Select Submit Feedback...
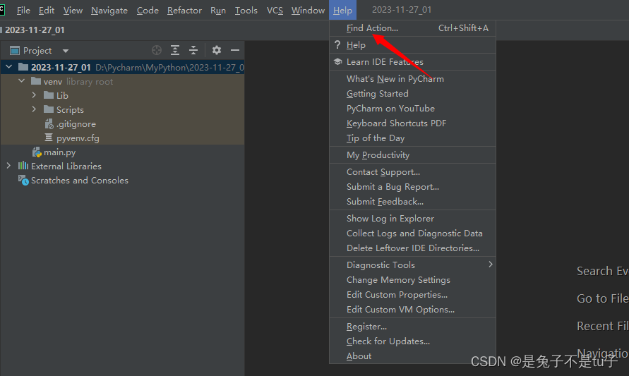This screenshot has width=629, height=376. pyautogui.click(x=412, y=201)
